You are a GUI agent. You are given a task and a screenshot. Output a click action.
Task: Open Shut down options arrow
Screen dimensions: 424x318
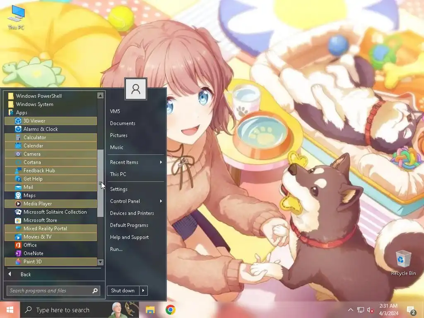[x=143, y=291]
